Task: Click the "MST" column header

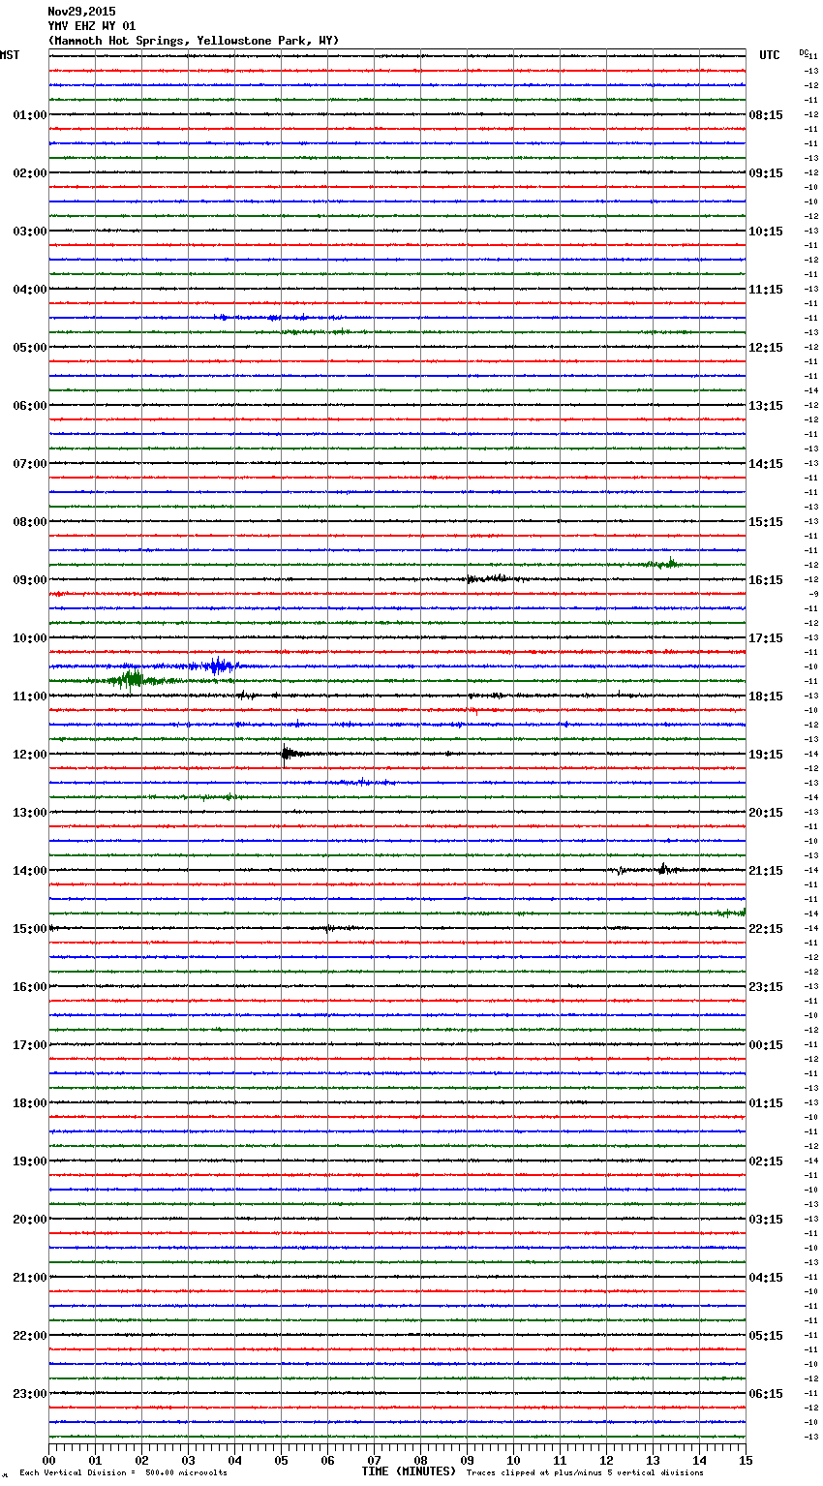Action: pos(10,55)
